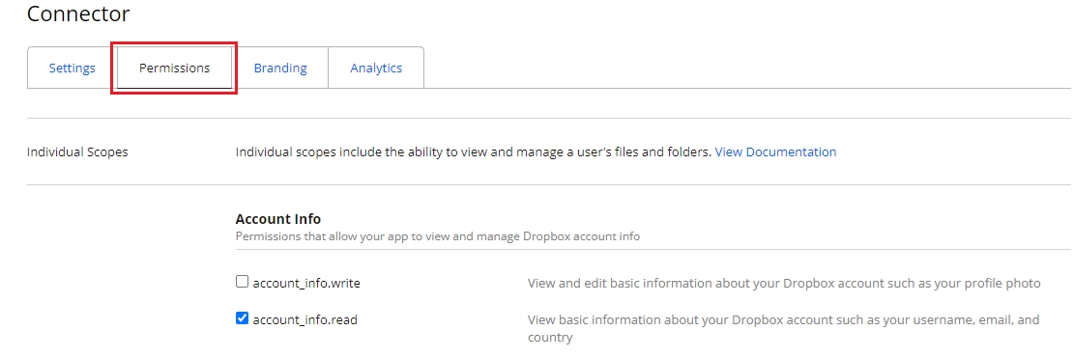Viewport: 1074px width, 358px height.
Task: Click the account_info.write scope label
Action: (306, 283)
